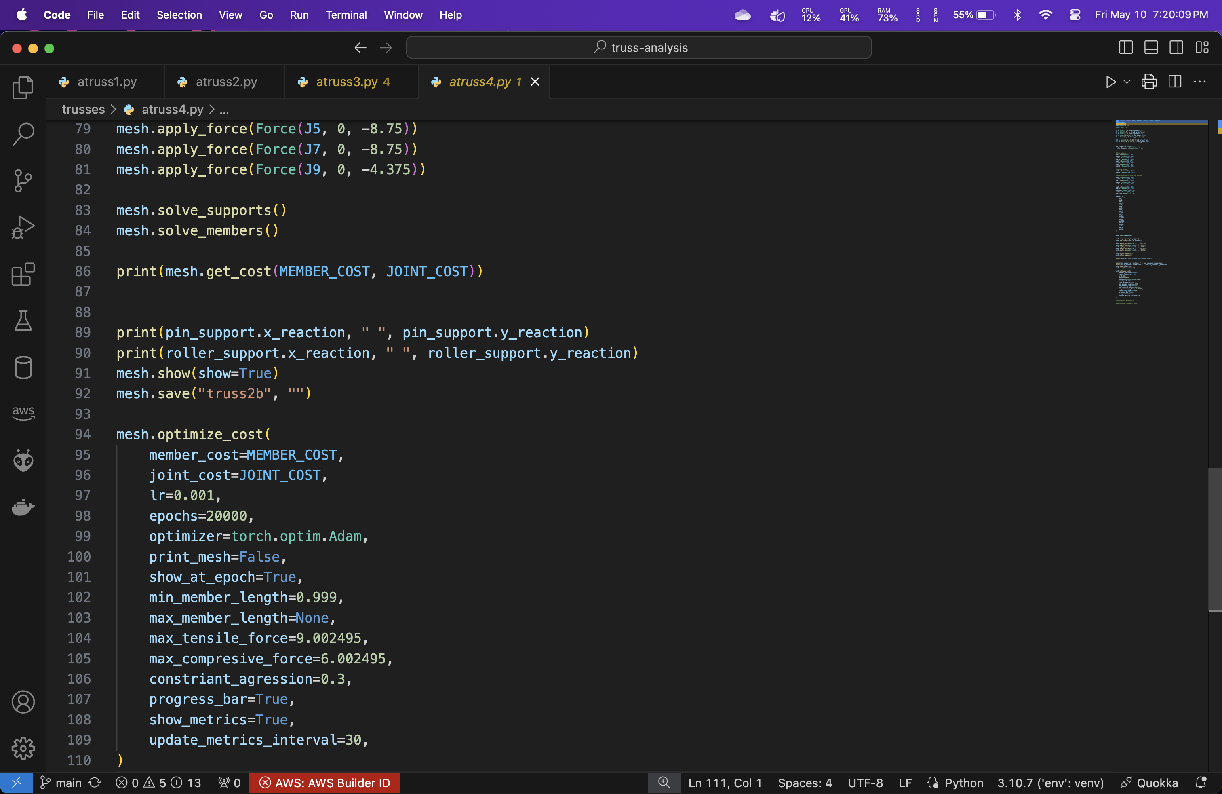Screen dimensions: 1222x794
Task: Expand breadcrumb ellipsis symbols
Action: [x=224, y=110]
